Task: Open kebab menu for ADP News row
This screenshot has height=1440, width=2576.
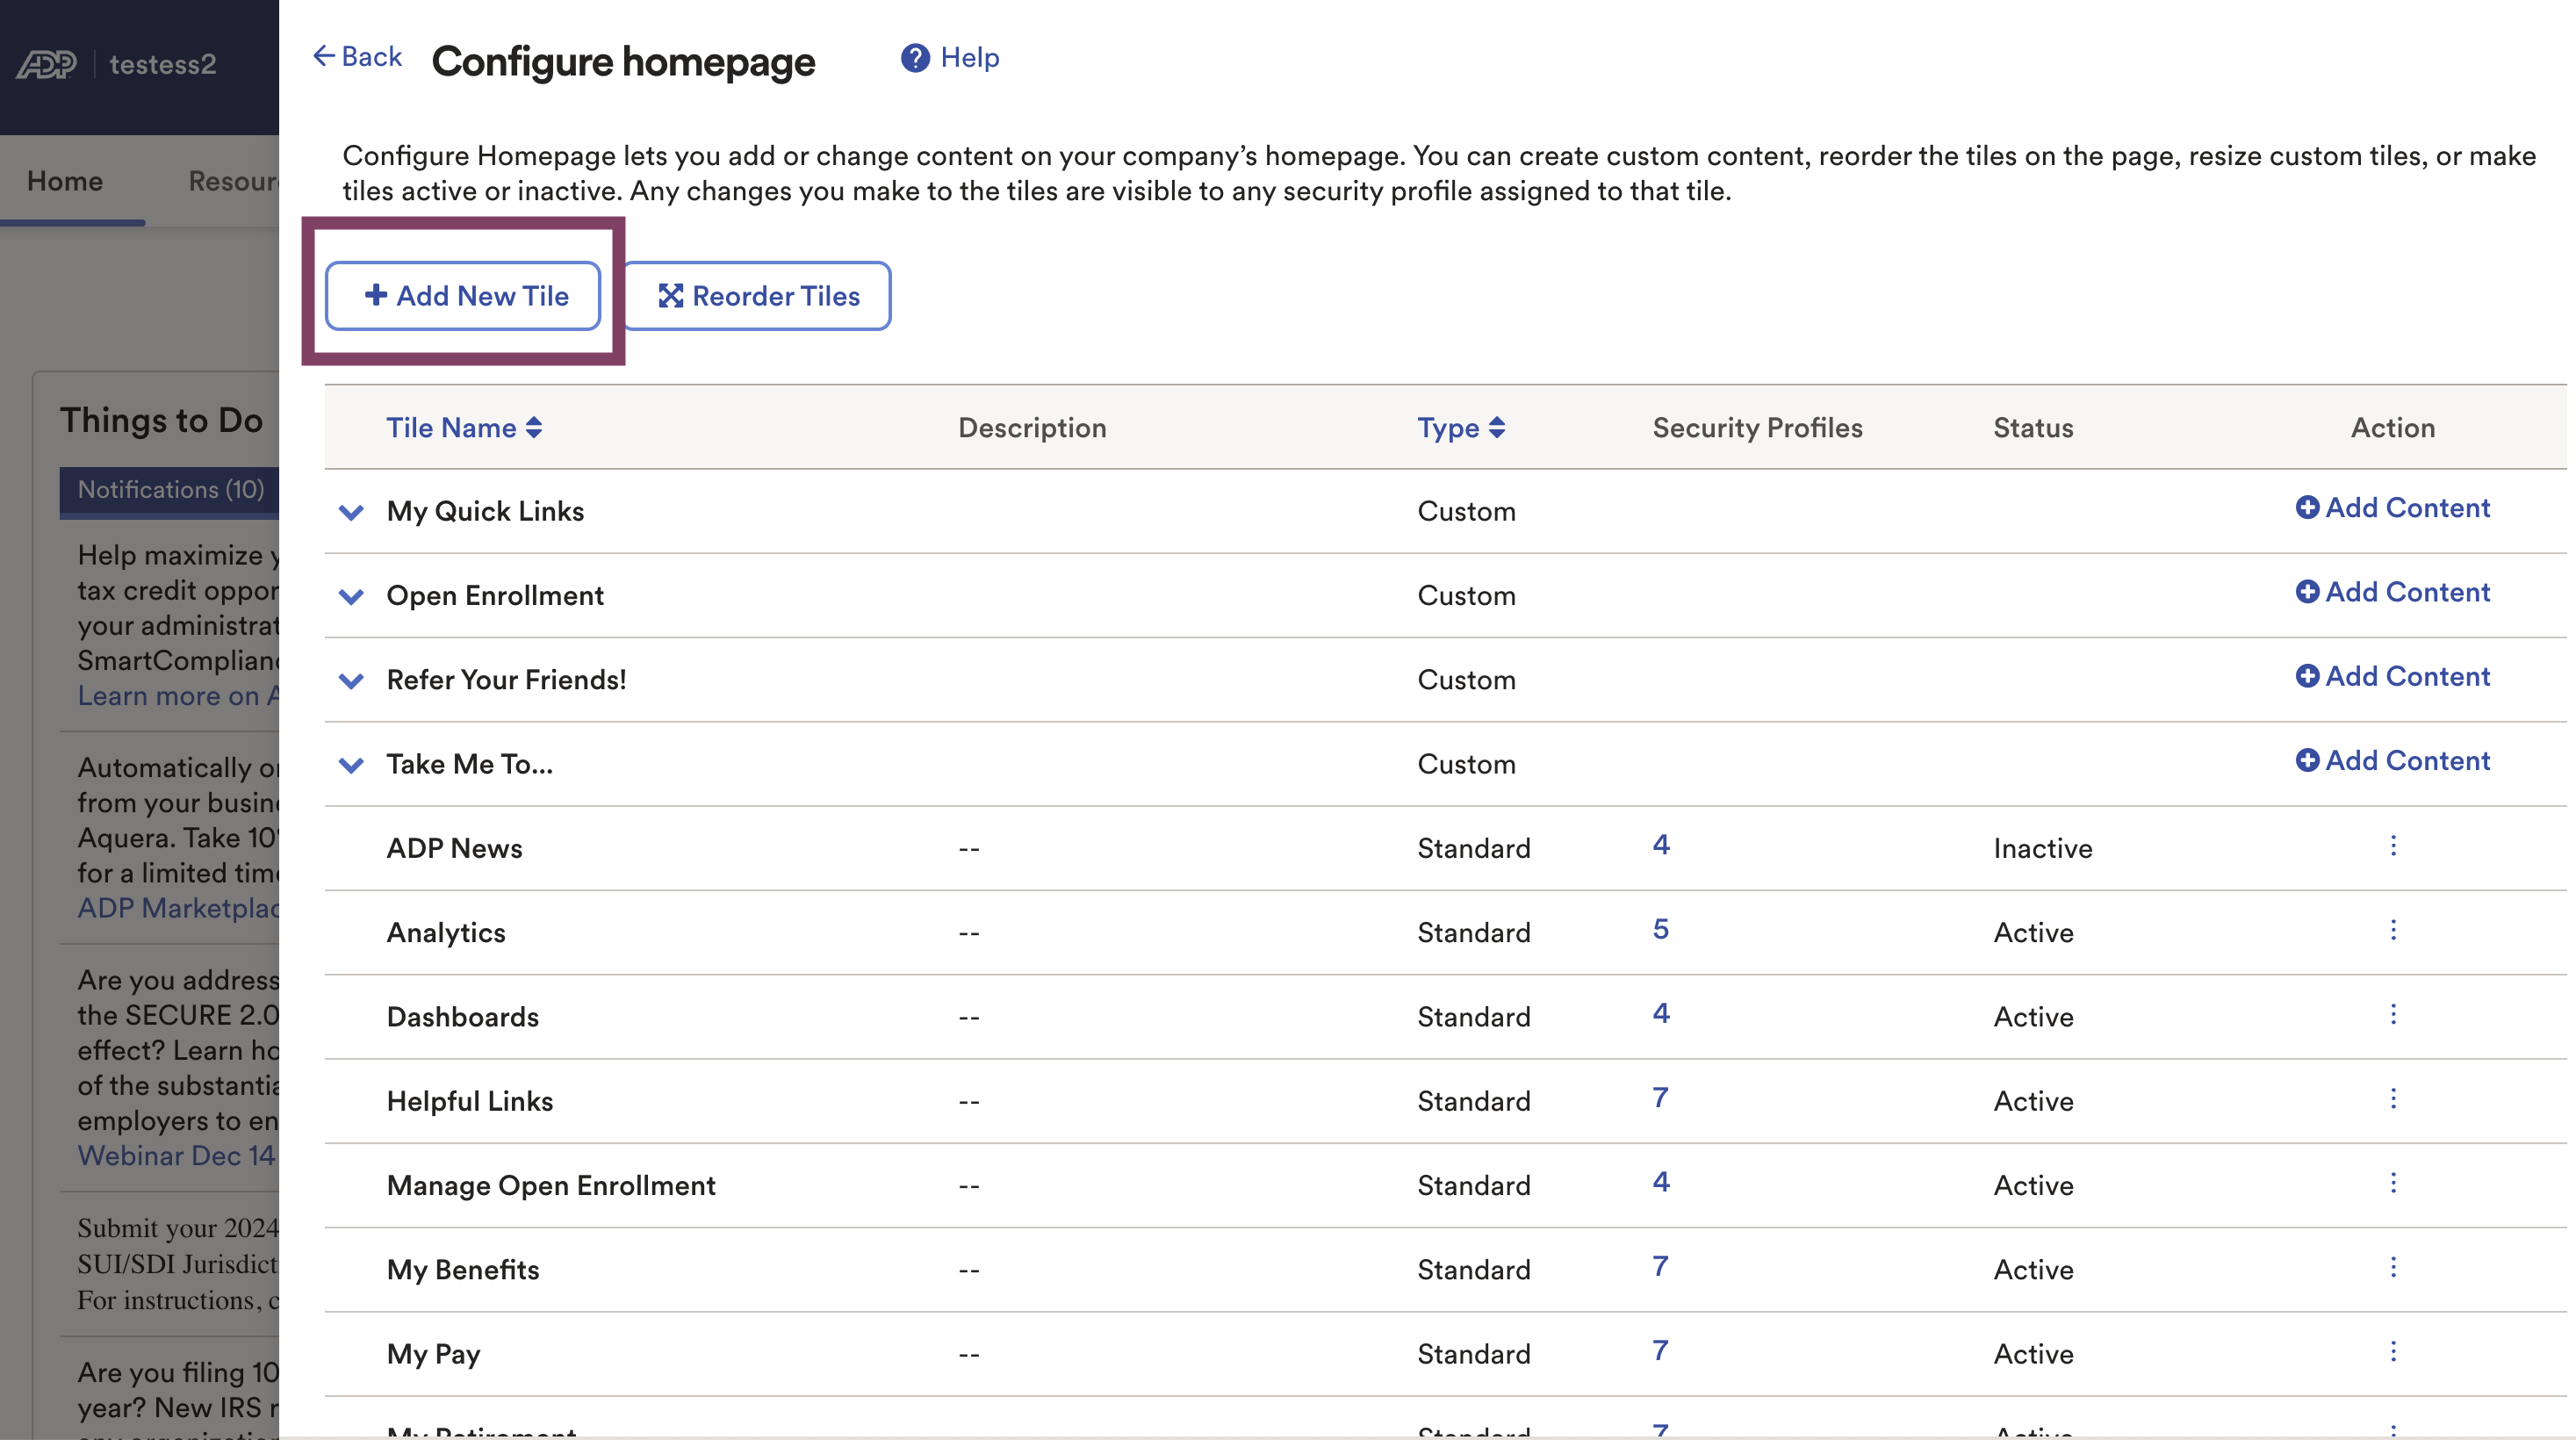Action: pyautogui.click(x=2392, y=846)
